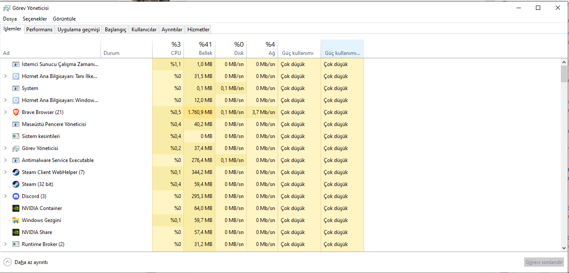Viewport: 569px width, 273px height.
Task: Open the Başlangıç tab
Action: coord(116,30)
